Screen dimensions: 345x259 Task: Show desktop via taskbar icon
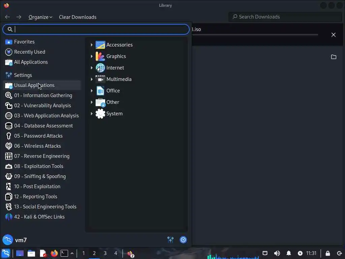click(x=20, y=253)
